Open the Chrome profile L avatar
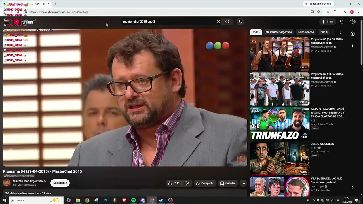 tap(352, 12)
